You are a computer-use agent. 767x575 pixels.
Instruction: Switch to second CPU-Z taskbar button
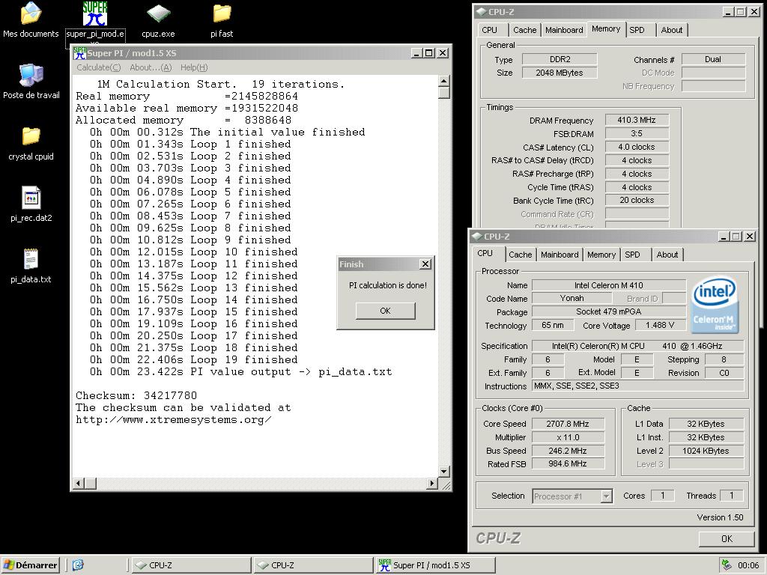[x=314, y=565]
